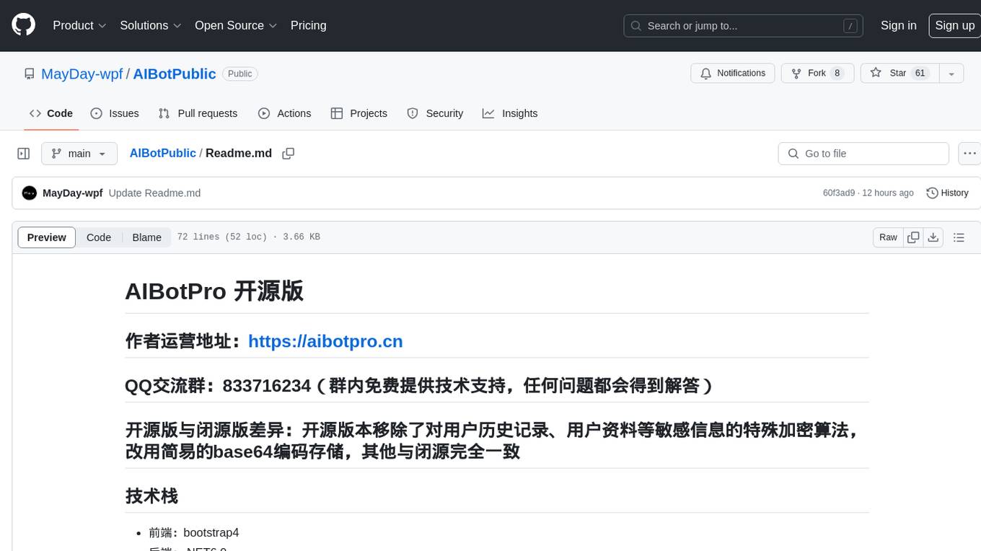The height and width of the screenshot is (551, 981).
Task: Click the '技术栈' heading
Action: click(x=152, y=496)
